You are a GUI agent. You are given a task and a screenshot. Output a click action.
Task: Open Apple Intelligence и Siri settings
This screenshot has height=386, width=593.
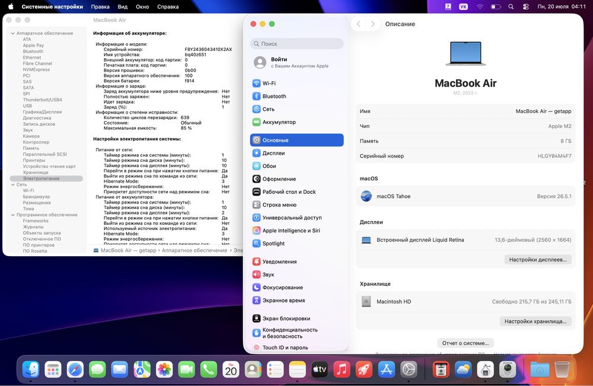tap(297, 230)
